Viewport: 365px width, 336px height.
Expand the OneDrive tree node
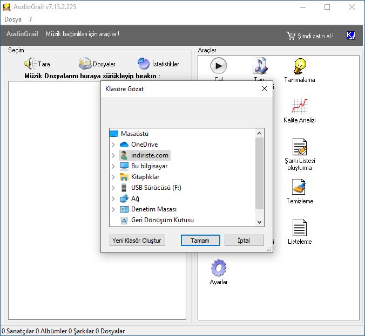pyautogui.click(x=113, y=145)
